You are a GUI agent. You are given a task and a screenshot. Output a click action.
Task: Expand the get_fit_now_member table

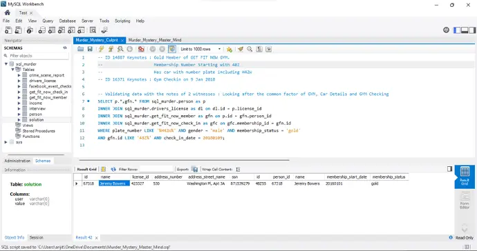click(x=19, y=97)
